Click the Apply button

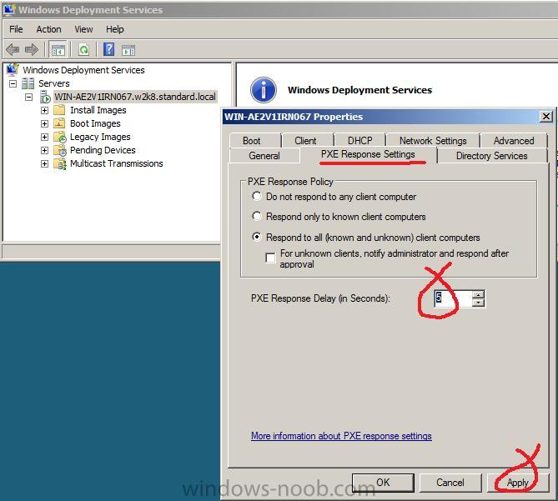518,483
